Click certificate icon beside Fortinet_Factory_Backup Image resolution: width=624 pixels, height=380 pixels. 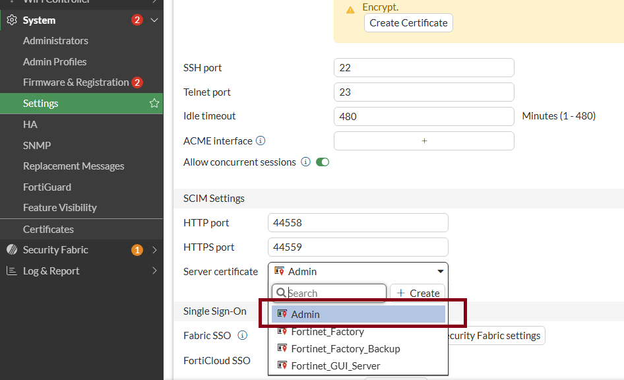pyautogui.click(x=282, y=348)
